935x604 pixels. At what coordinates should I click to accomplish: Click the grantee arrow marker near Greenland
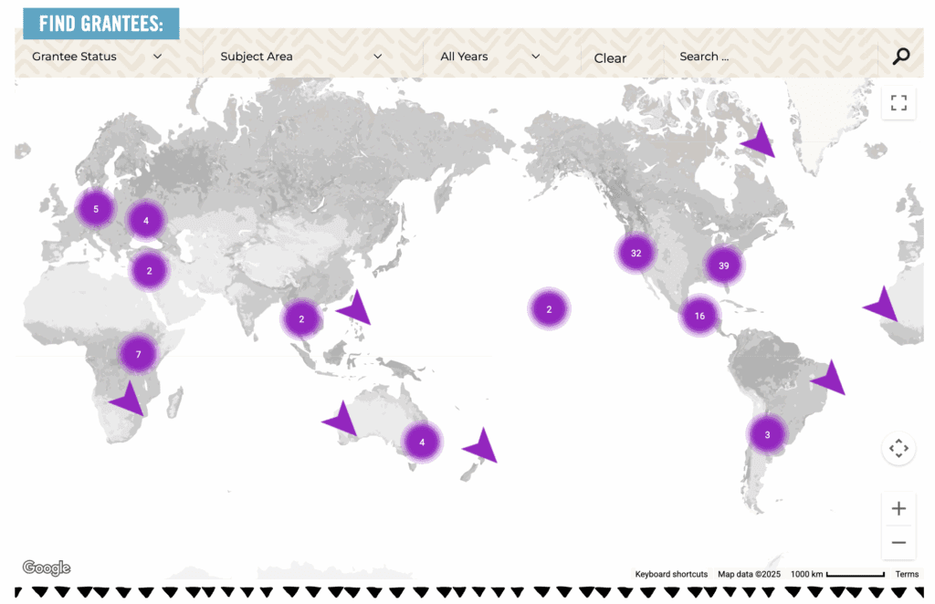760,142
